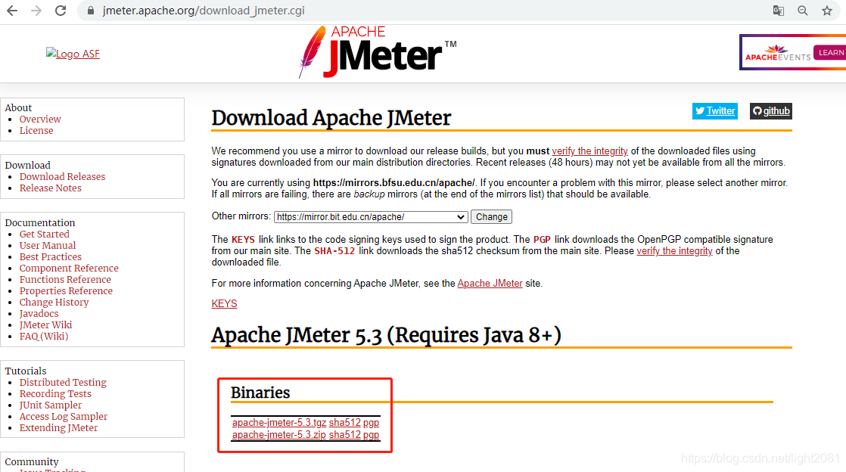Click the Binaries heading

click(260, 393)
